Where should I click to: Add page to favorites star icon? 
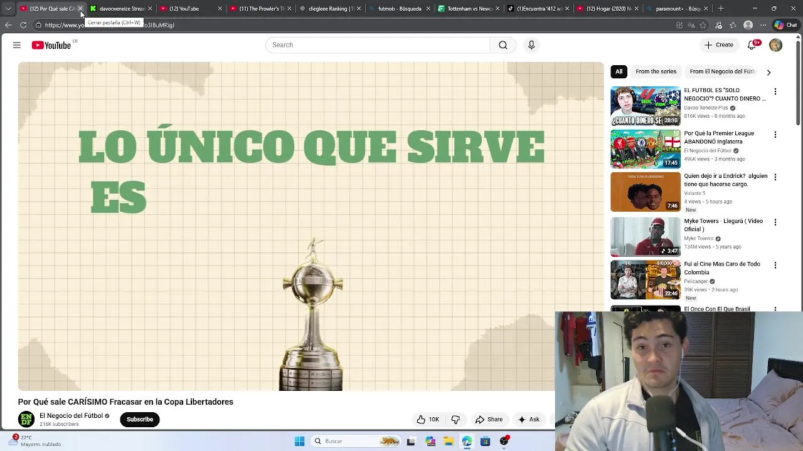pos(703,25)
